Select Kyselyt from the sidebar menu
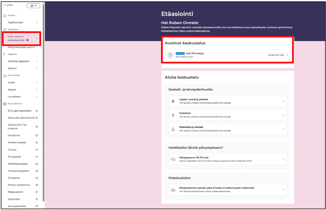 pos(12,90)
